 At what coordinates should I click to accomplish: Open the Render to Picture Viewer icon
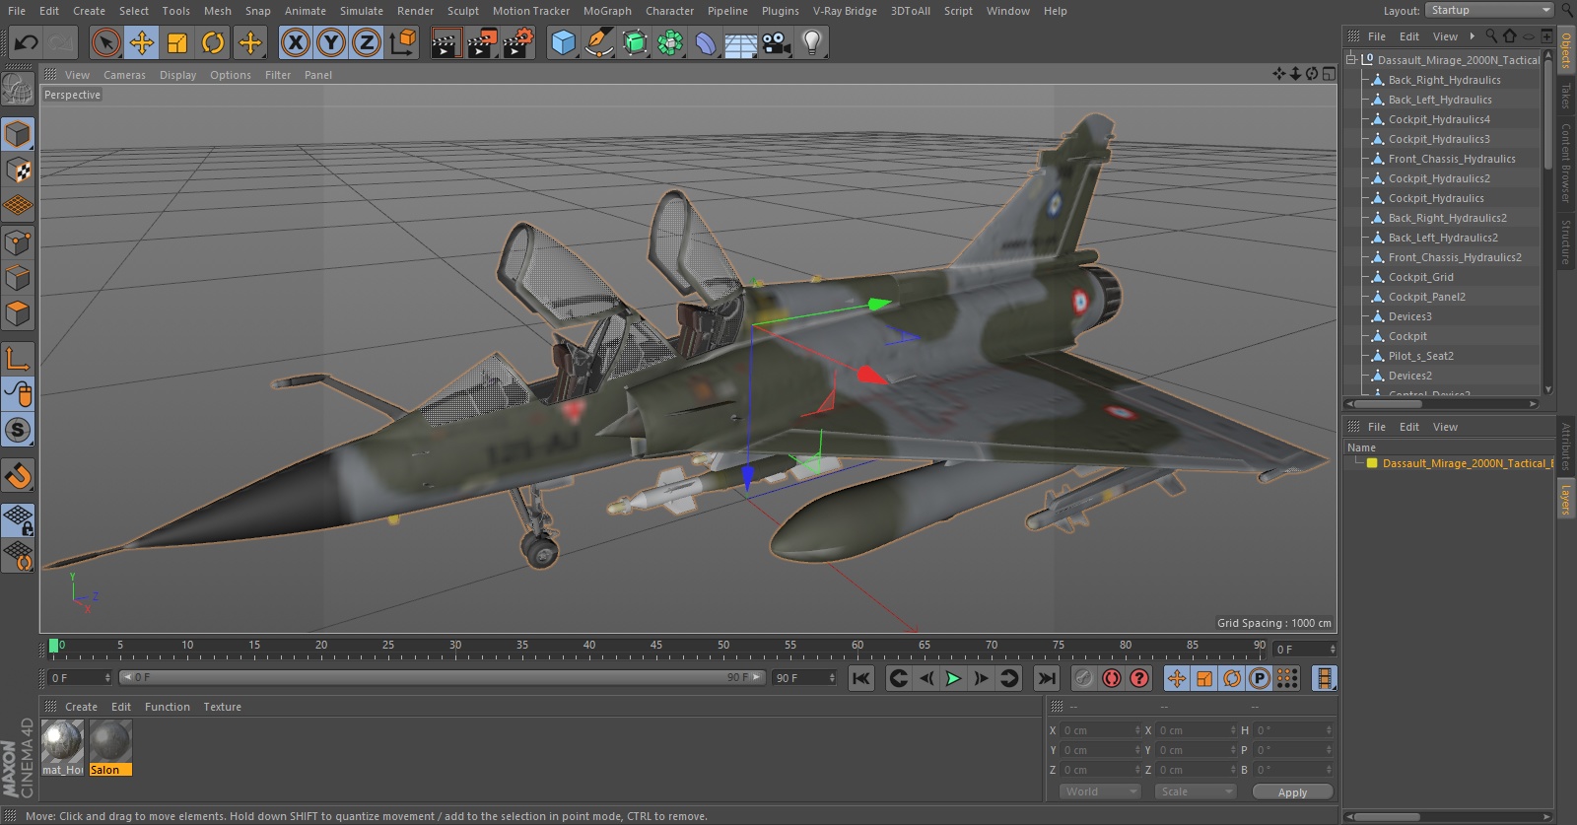tap(482, 42)
